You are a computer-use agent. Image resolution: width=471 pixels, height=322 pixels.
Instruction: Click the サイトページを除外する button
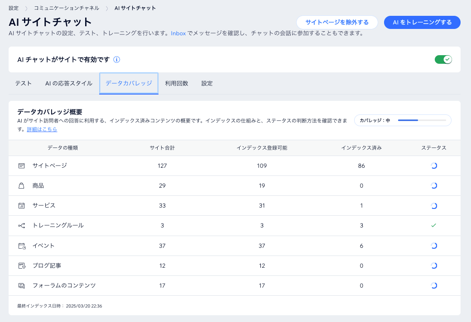click(x=337, y=22)
